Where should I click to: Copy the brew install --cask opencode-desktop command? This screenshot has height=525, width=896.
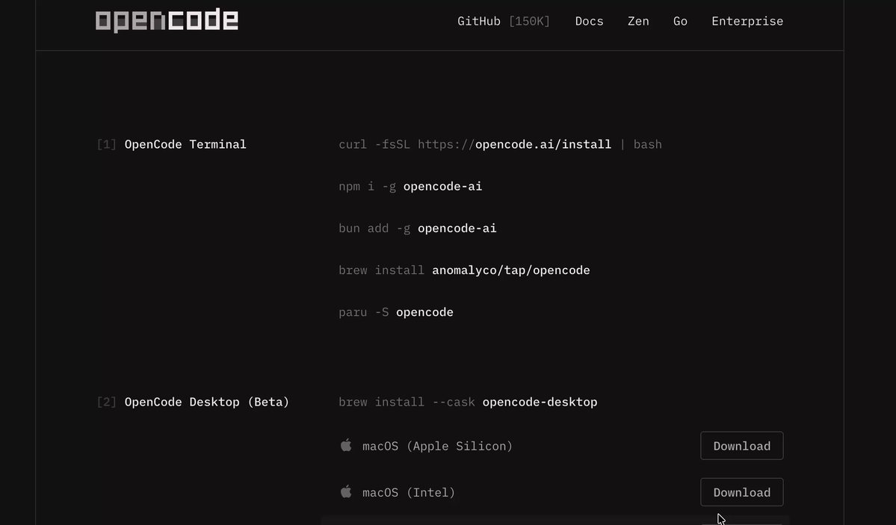click(x=468, y=402)
